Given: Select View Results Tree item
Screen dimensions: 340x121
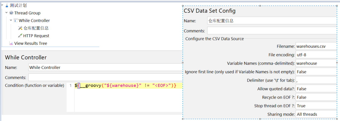Looking at the screenshot, I should coord(31,43).
